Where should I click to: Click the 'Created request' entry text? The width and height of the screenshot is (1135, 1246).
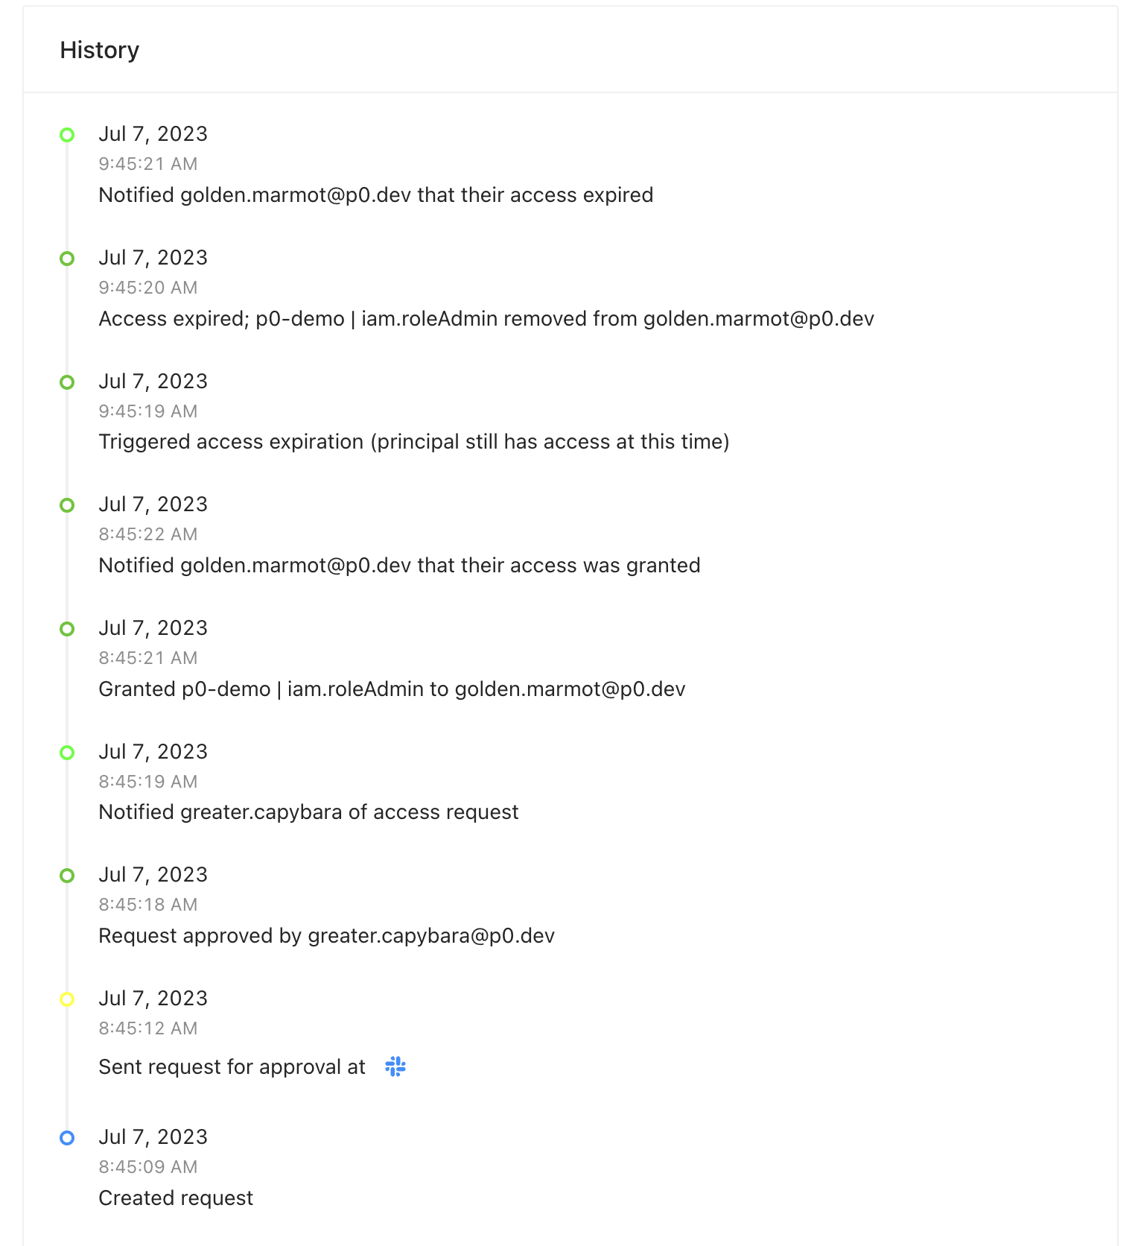pos(176,1198)
